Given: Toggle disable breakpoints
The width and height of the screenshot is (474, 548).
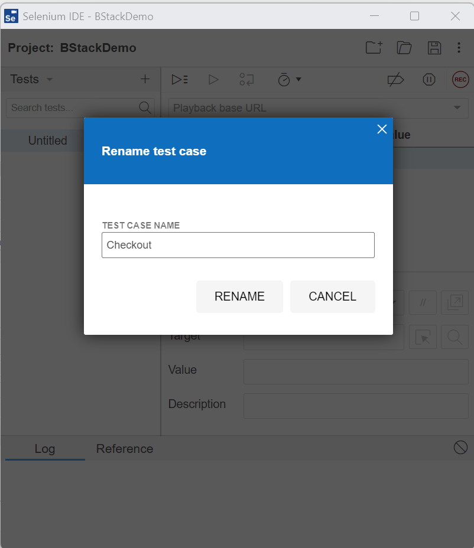Looking at the screenshot, I should click(397, 79).
